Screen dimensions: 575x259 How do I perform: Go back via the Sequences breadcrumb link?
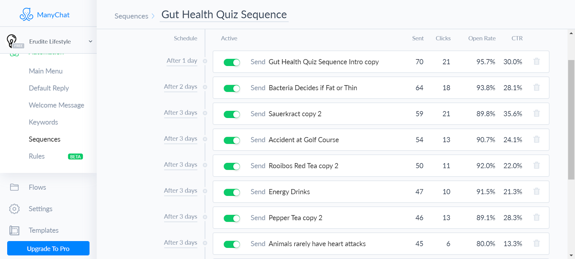pyautogui.click(x=131, y=16)
